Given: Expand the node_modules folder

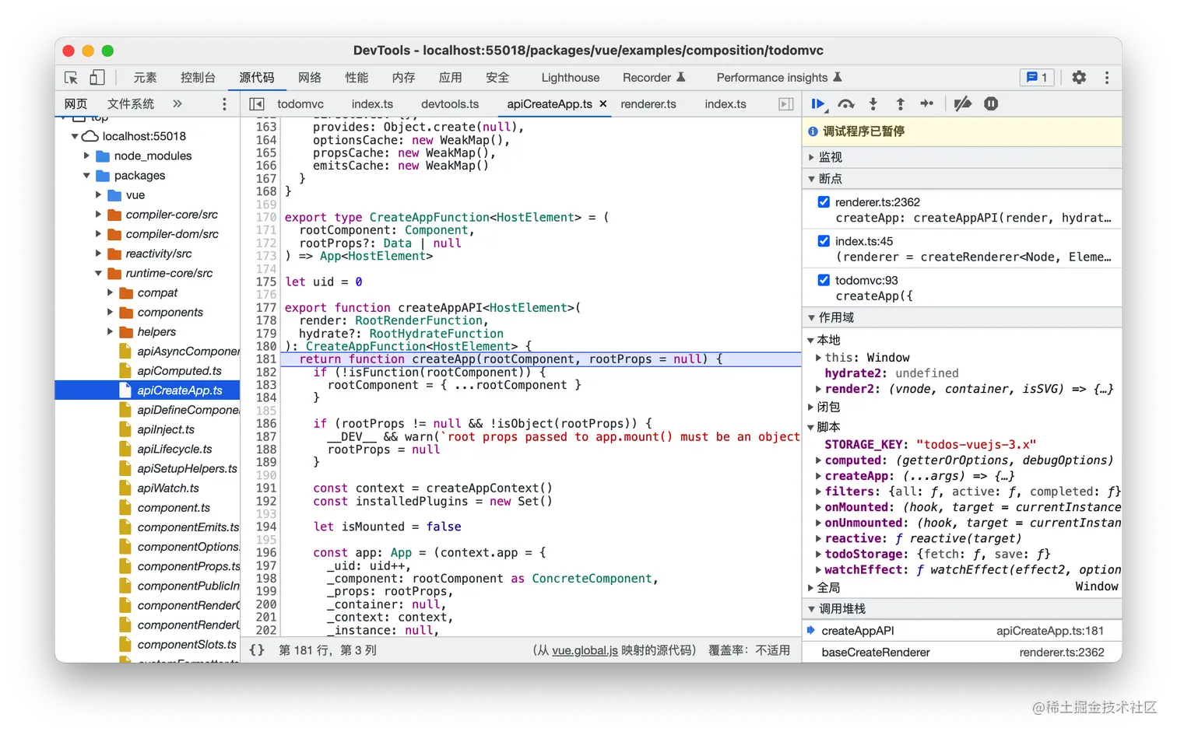Looking at the screenshot, I should click(87, 156).
